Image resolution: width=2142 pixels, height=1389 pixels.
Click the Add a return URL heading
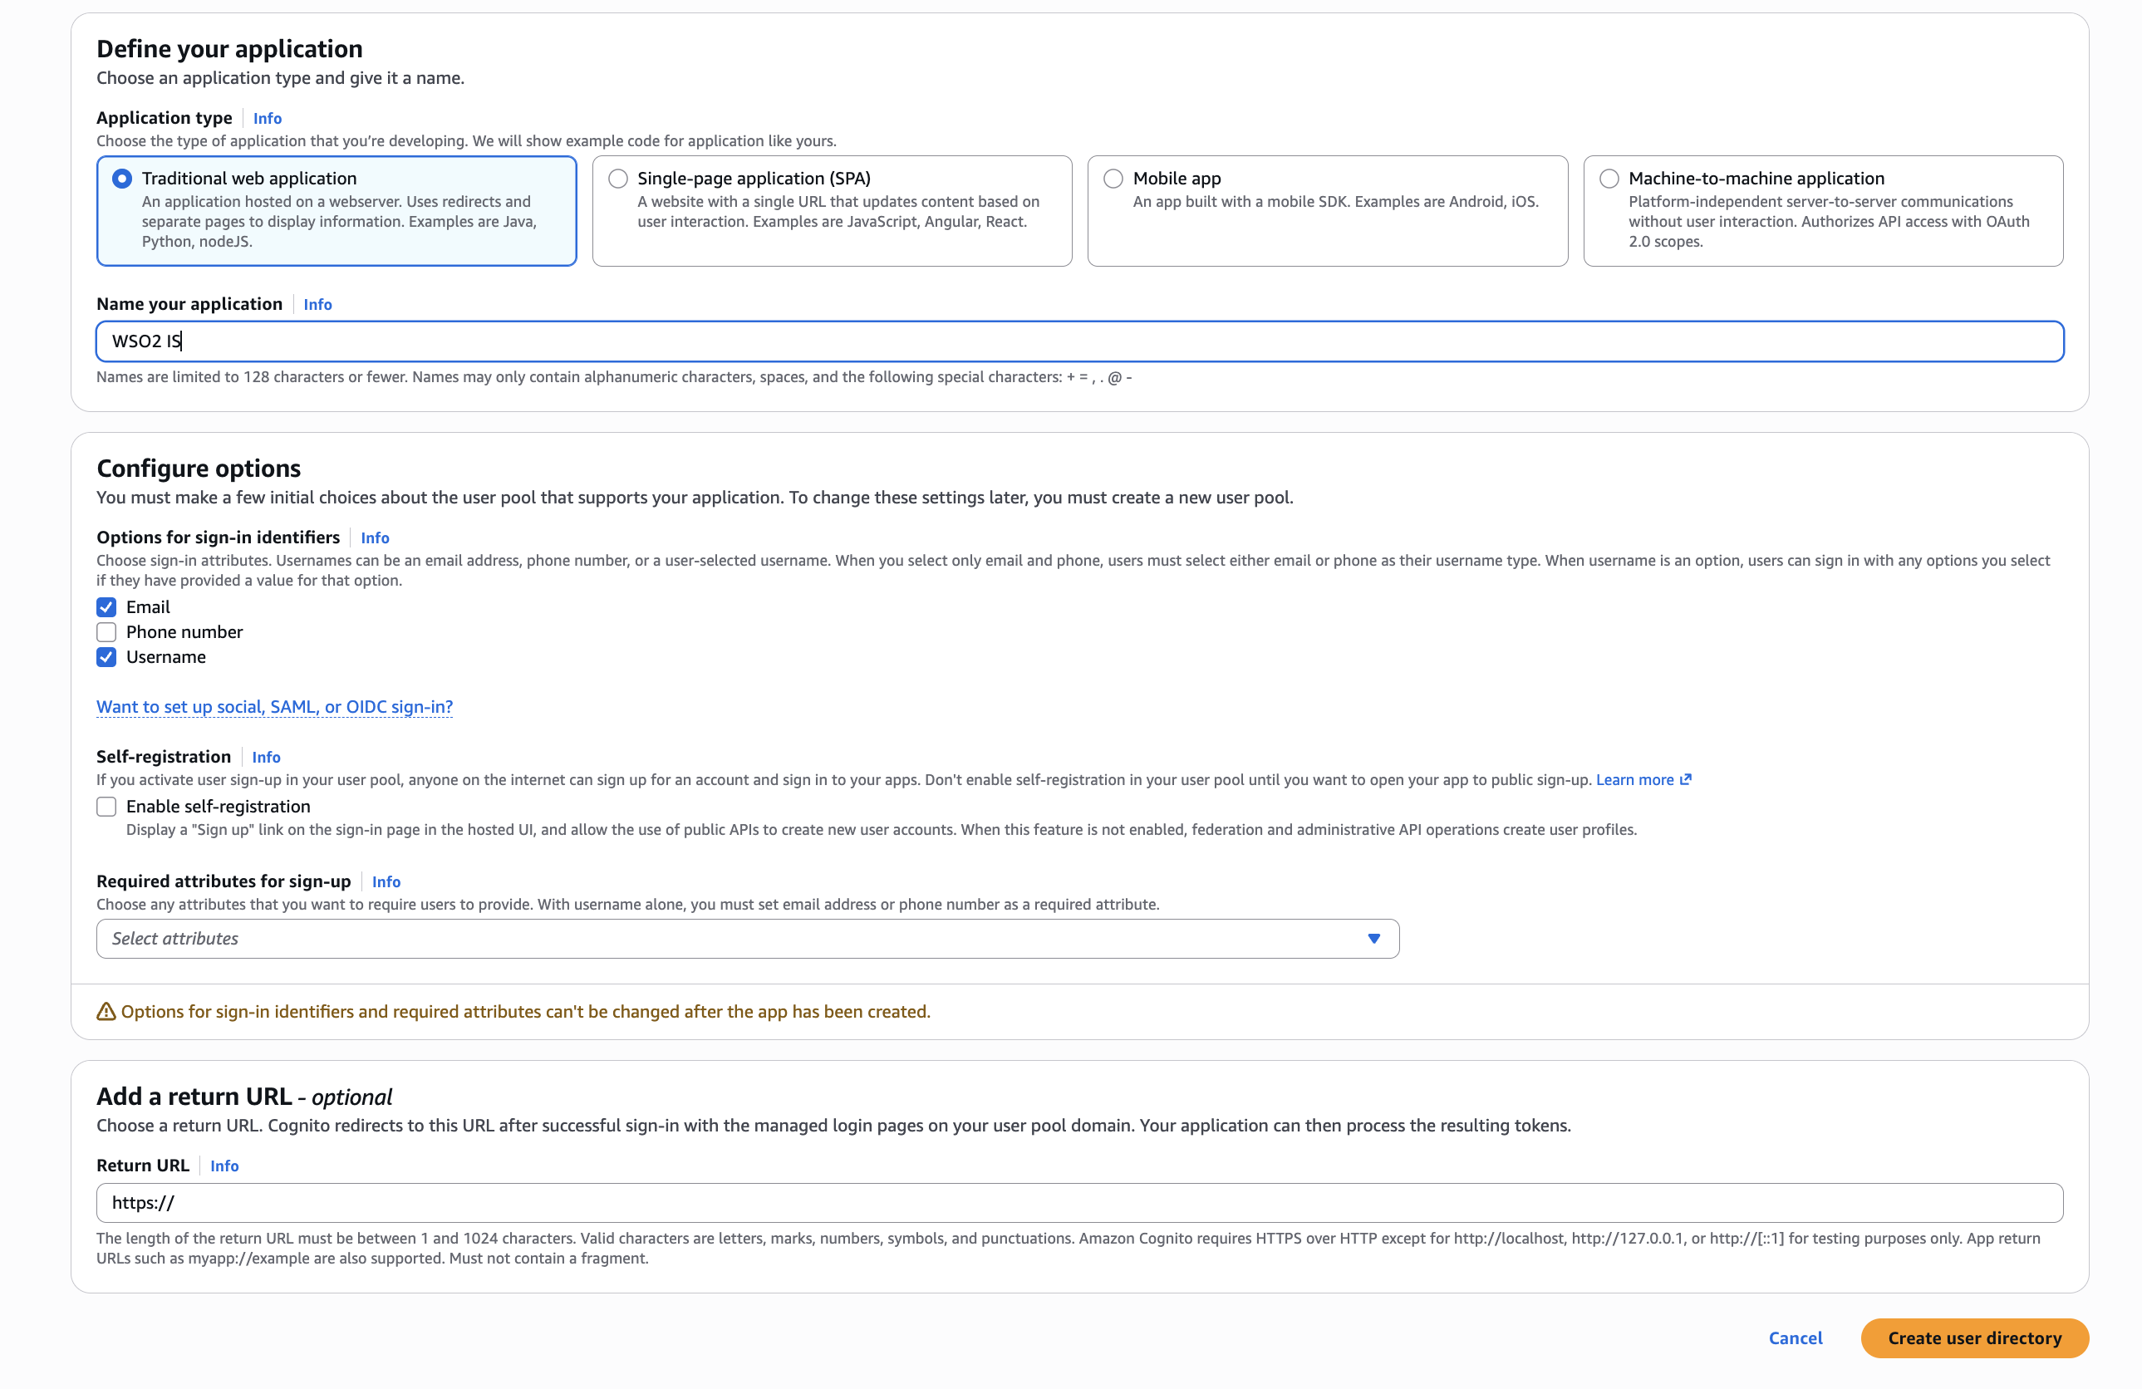pyautogui.click(x=244, y=1096)
